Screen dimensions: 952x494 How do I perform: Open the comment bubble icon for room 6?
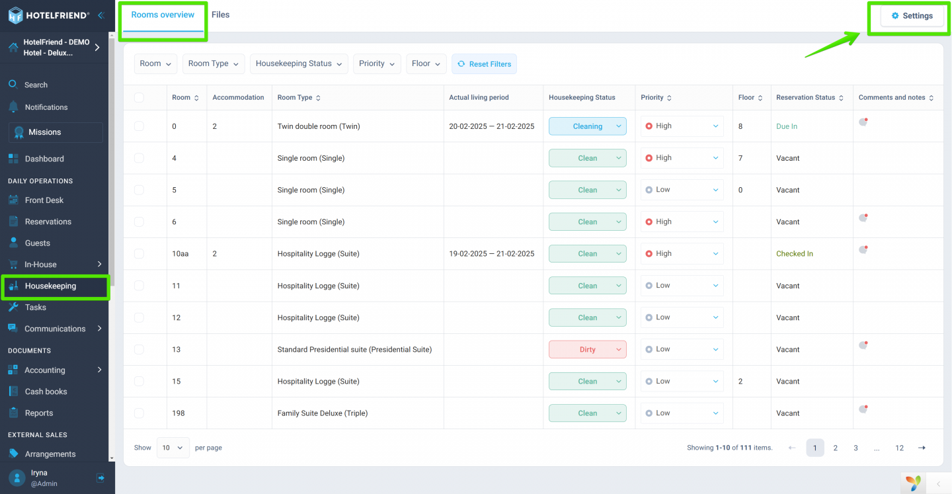point(863,218)
